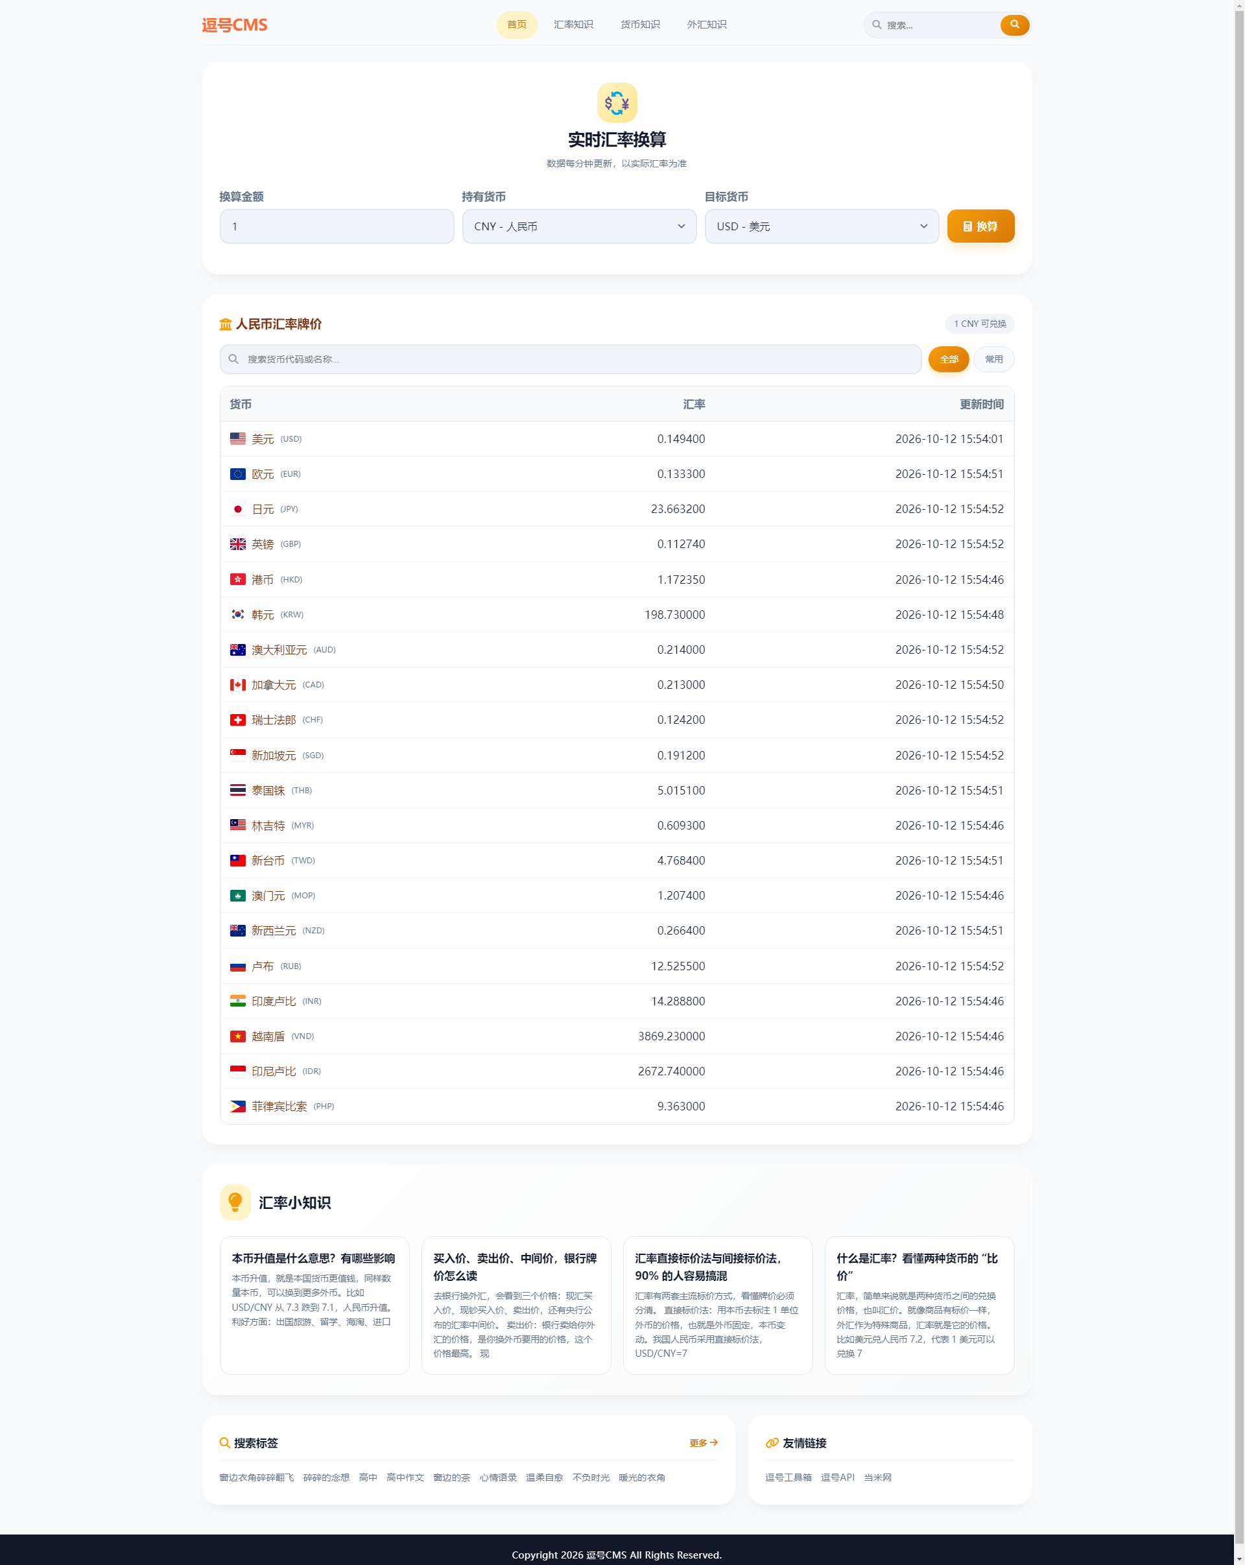The height and width of the screenshot is (1565, 1245).
Task: Open the 逗号工具箱 friend link
Action: pyautogui.click(x=788, y=1477)
